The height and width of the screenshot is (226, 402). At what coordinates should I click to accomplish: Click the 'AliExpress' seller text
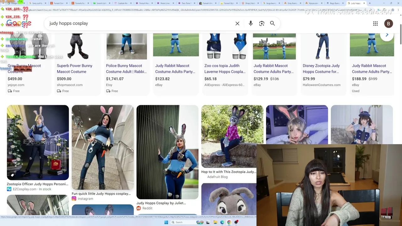click(x=224, y=85)
